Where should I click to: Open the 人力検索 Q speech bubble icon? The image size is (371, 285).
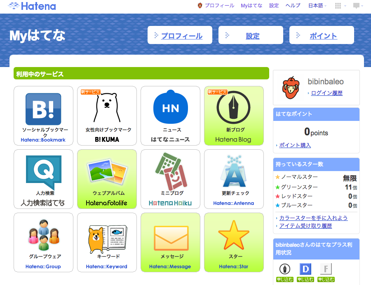[x=44, y=172]
